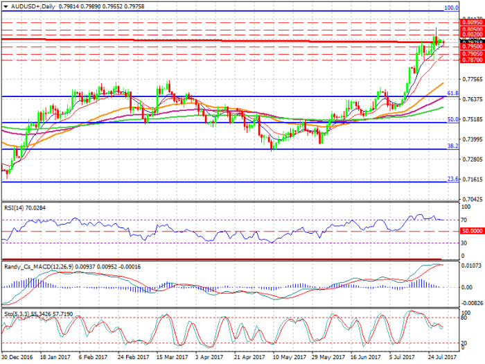Click the 0.76375 price axis value
The height and width of the screenshot is (364, 485).
[x=473, y=99]
